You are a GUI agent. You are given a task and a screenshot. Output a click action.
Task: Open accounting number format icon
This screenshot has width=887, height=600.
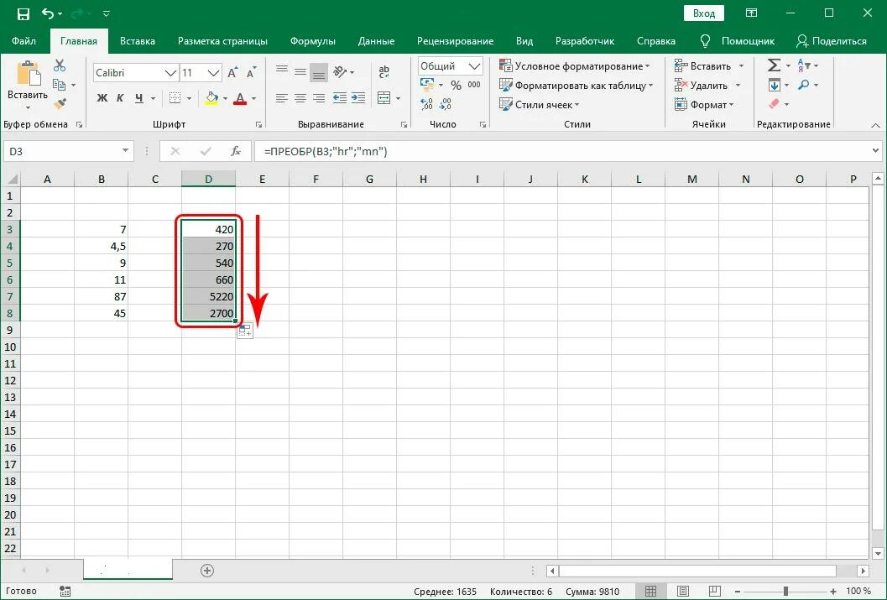pos(427,85)
